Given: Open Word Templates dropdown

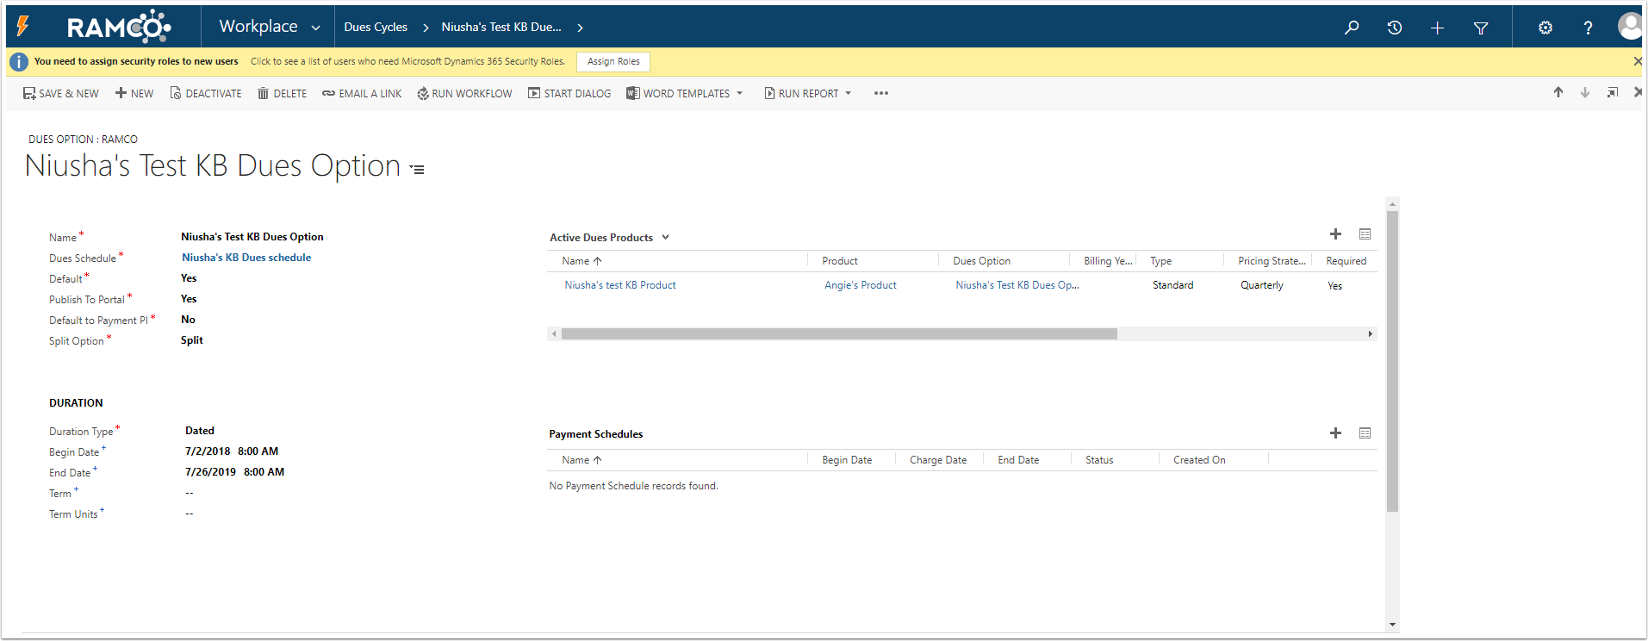Looking at the screenshot, I should click(x=685, y=93).
